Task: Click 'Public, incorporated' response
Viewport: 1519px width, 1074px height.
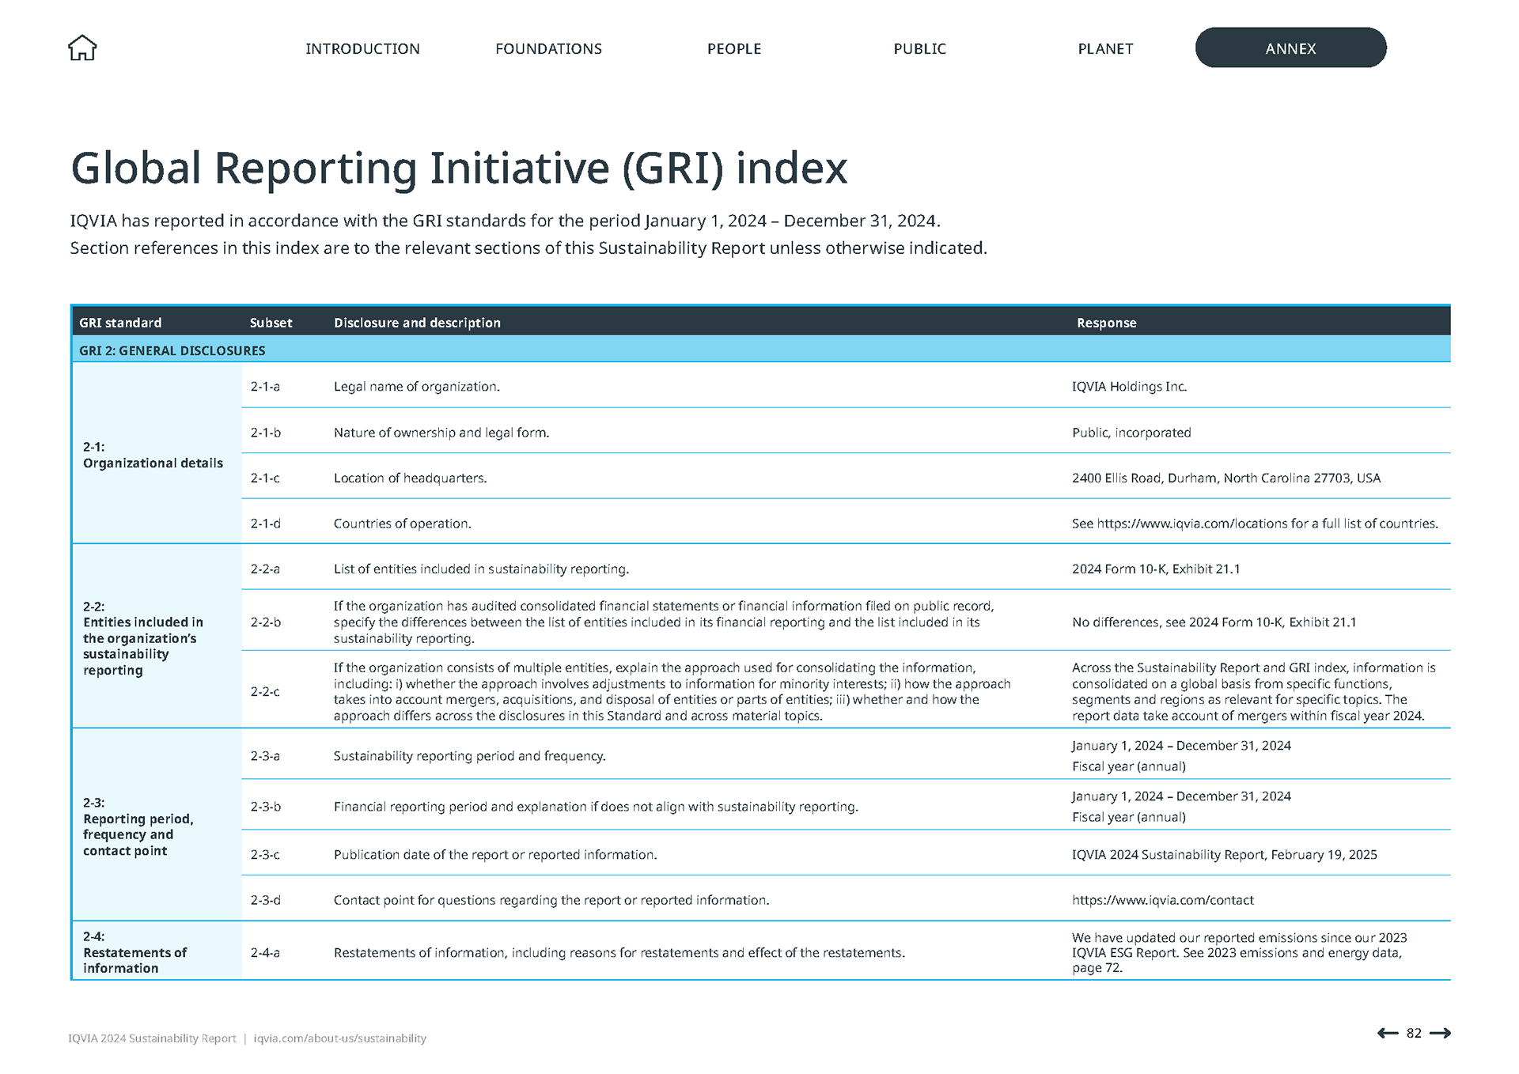Action: (x=1131, y=433)
